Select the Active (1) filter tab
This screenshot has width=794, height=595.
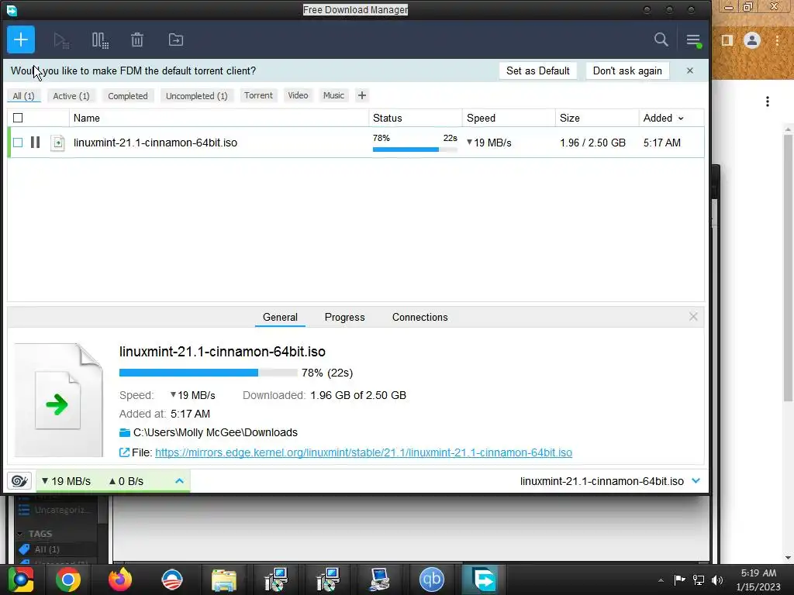(71, 96)
